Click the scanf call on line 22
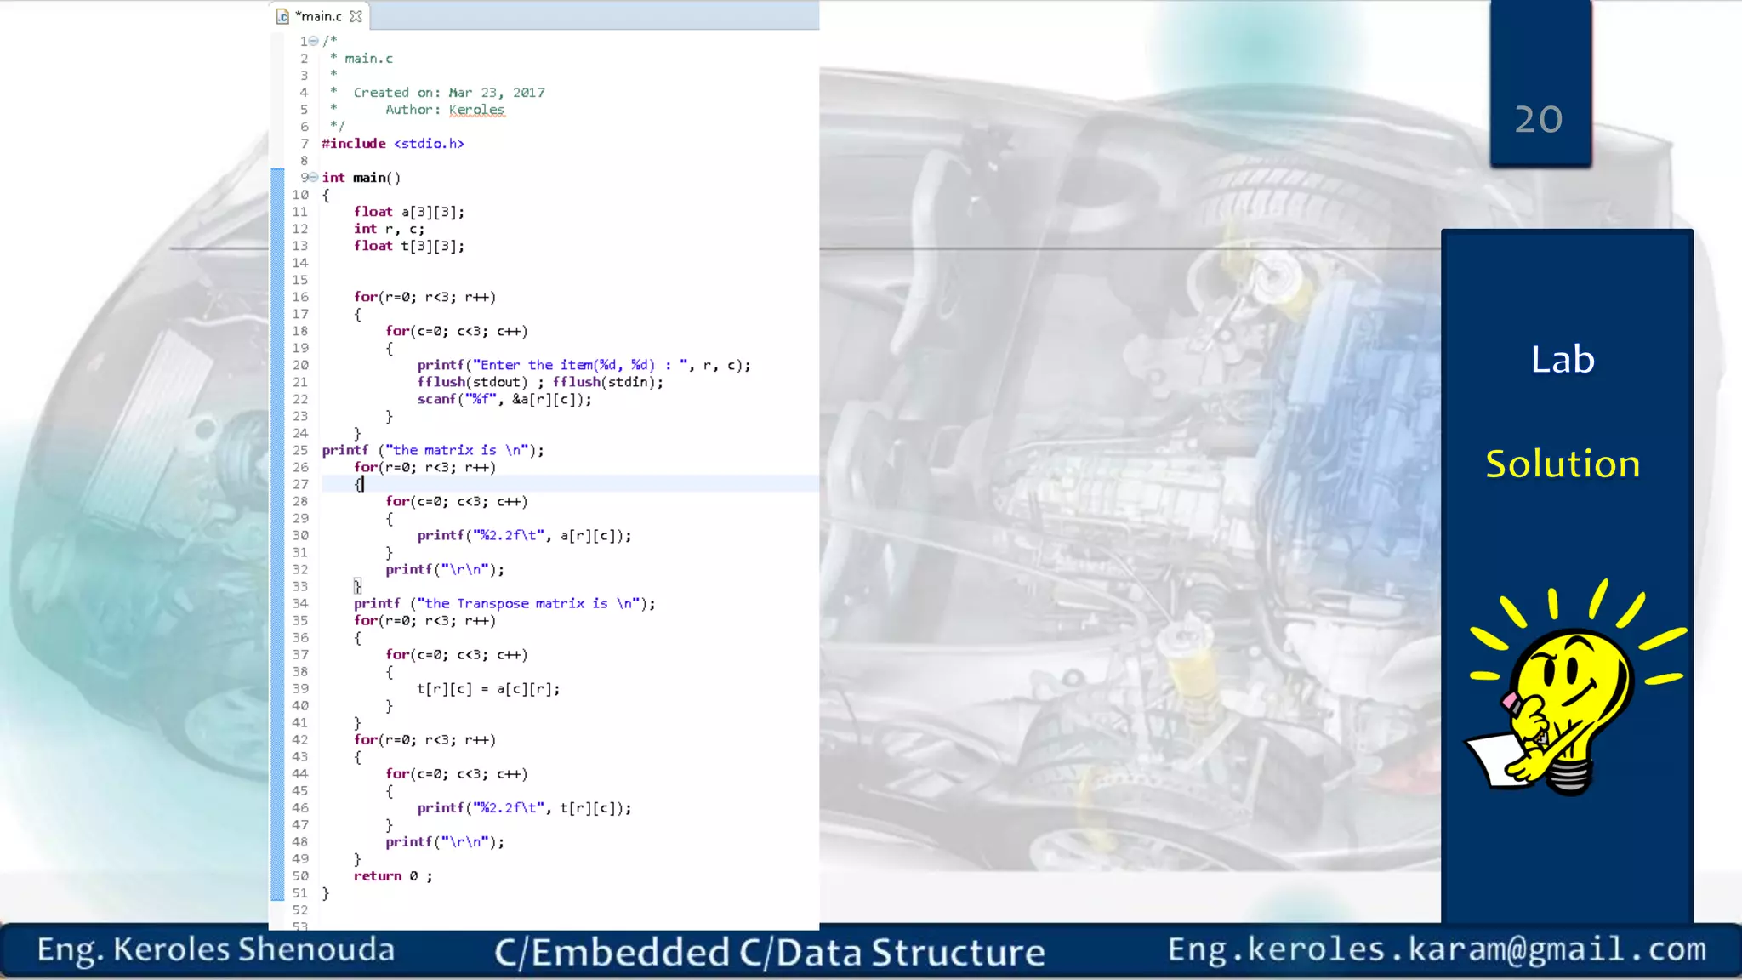This screenshot has width=1742, height=980. coord(504,399)
